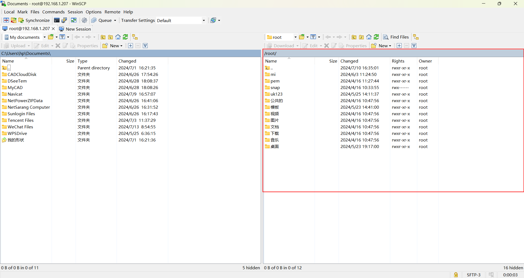The width and height of the screenshot is (524, 278).
Task: Click the Find Files button
Action: tap(396, 37)
